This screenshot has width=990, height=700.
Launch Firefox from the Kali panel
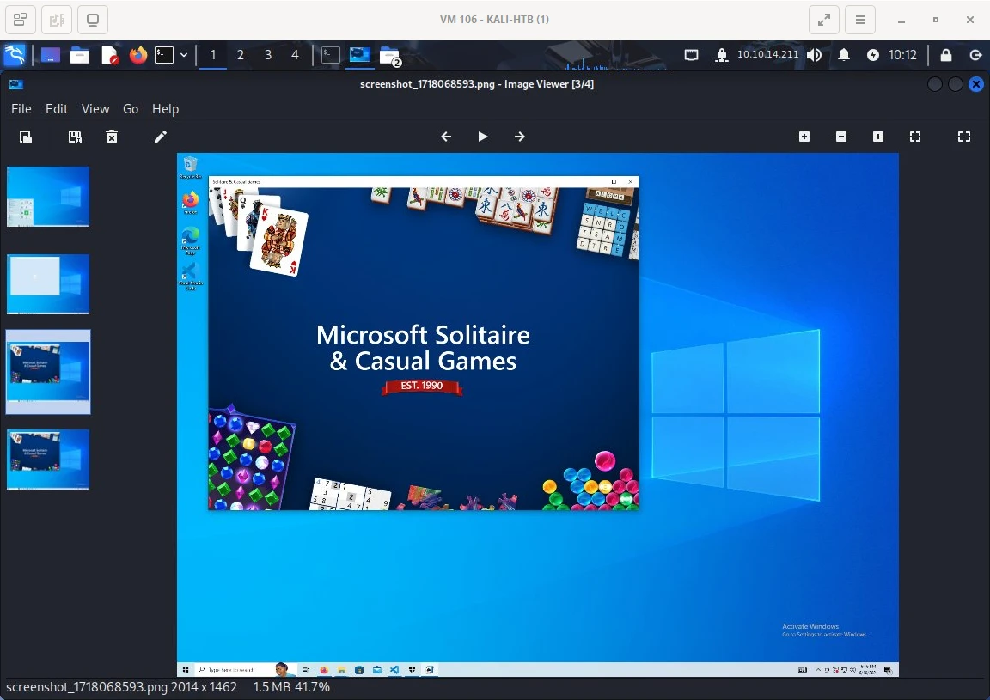point(137,55)
